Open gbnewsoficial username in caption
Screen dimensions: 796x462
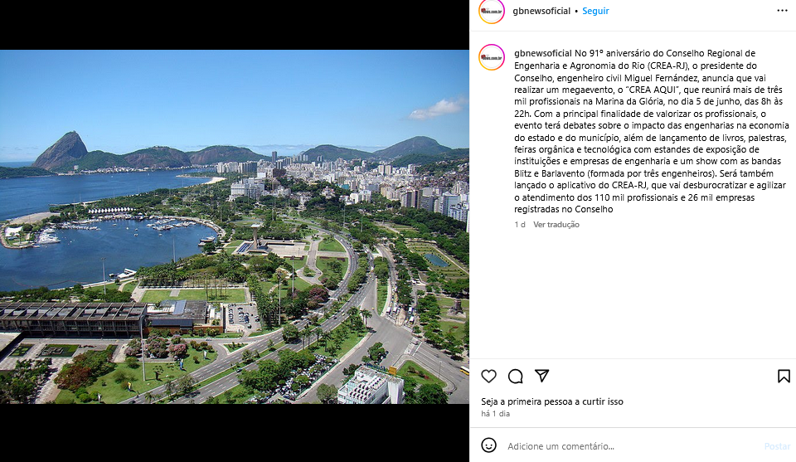[x=543, y=53]
